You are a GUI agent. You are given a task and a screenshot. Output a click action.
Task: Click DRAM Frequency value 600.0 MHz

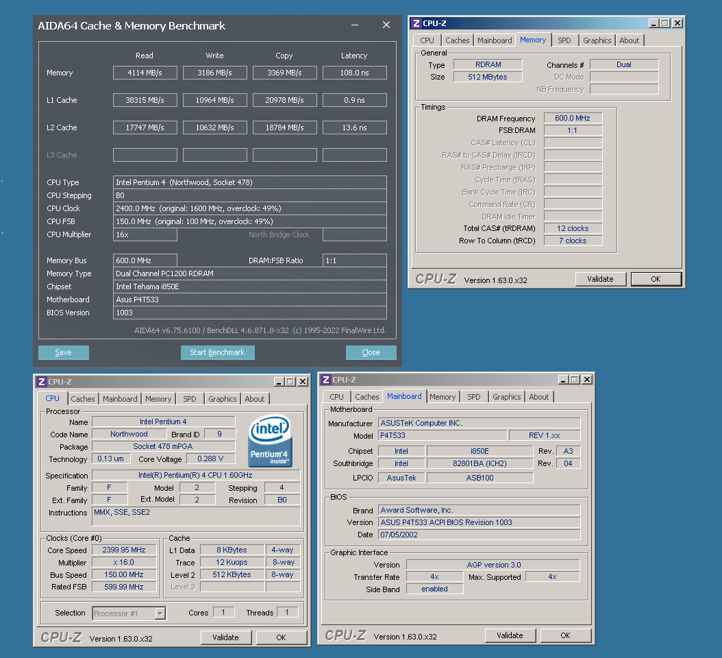click(573, 118)
